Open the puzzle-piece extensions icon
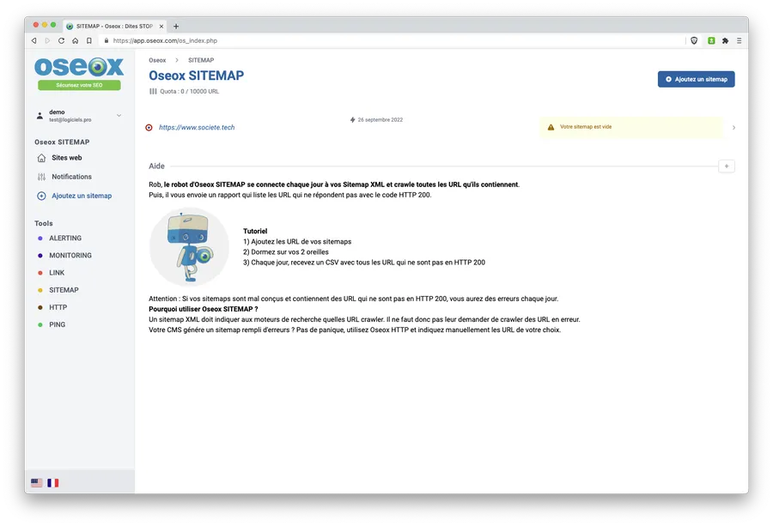 click(725, 41)
